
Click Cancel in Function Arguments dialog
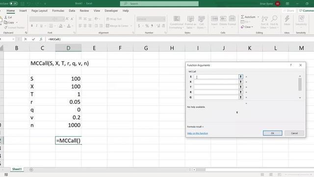pyautogui.click(x=294, y=133)
